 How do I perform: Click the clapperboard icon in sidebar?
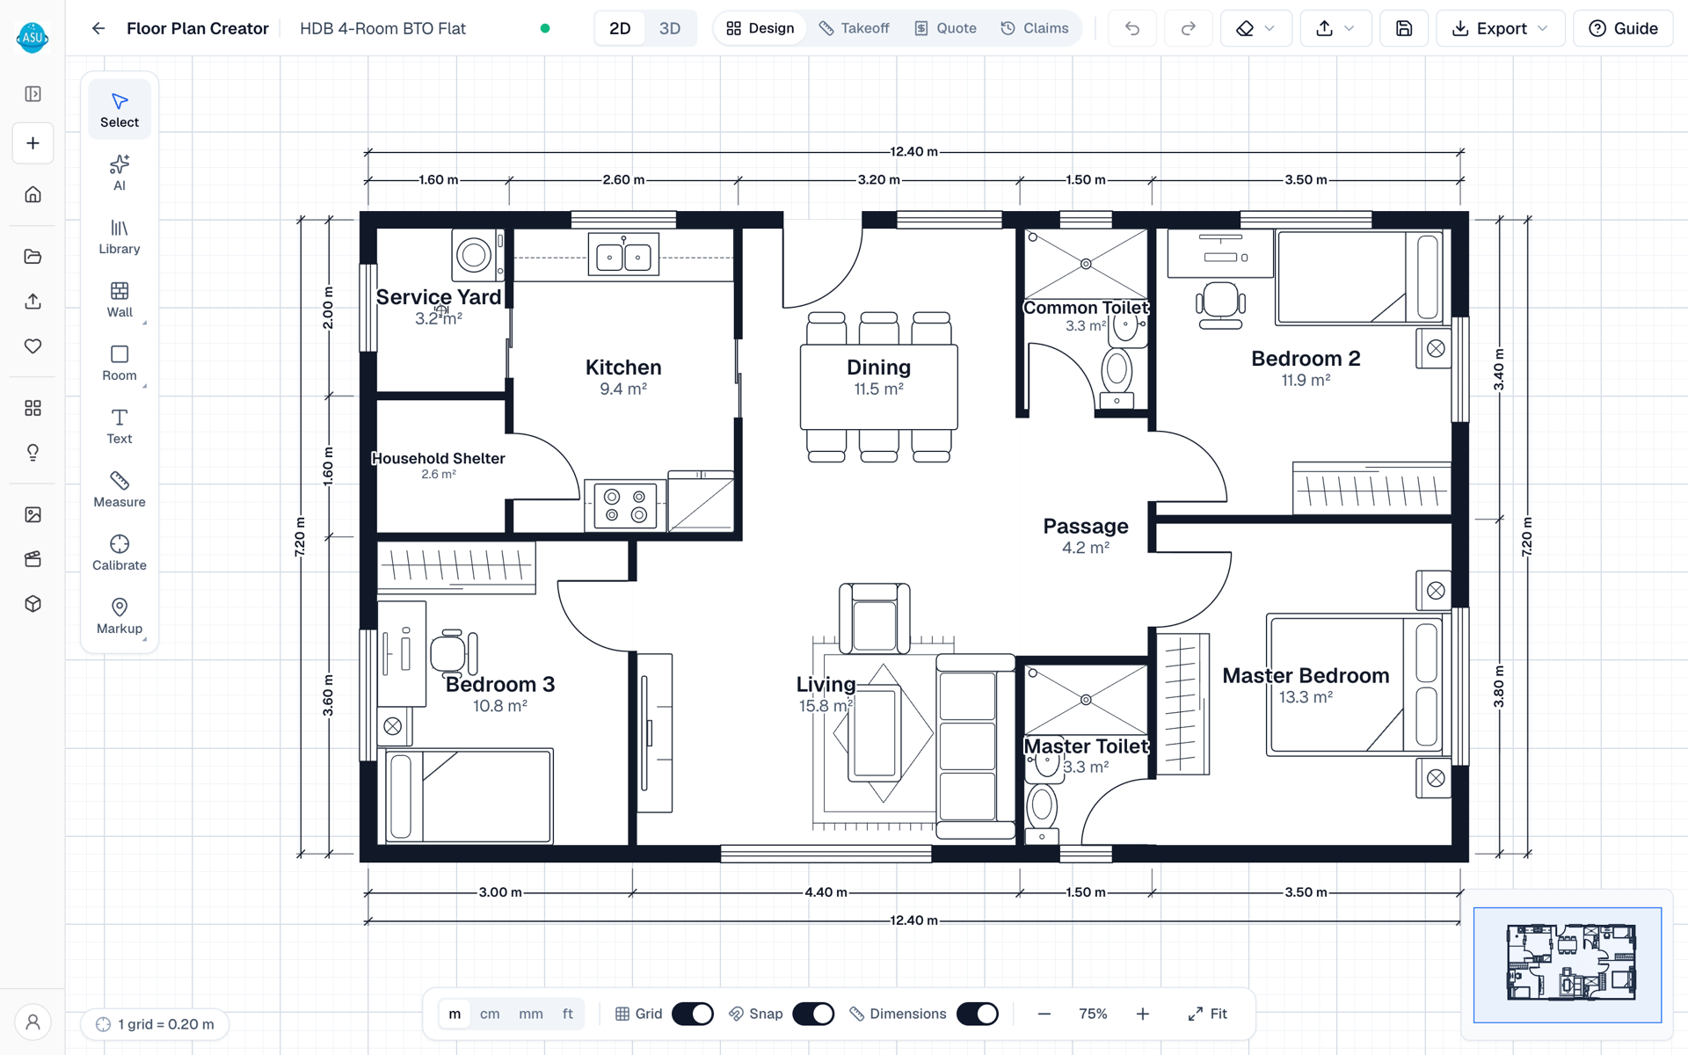pos(33,559)
